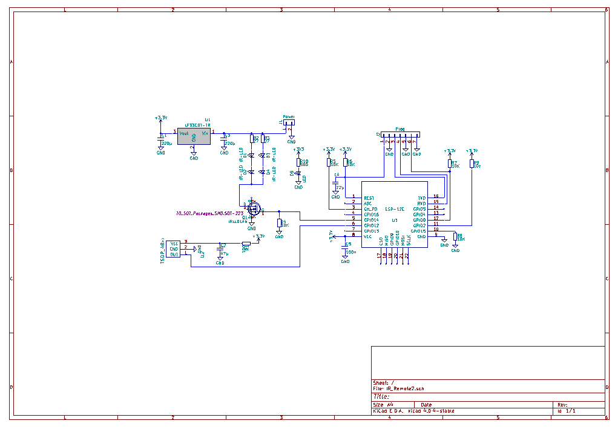Select capacitor C5 100n near VCC
The image size is (615, 429).
point(345,248)
